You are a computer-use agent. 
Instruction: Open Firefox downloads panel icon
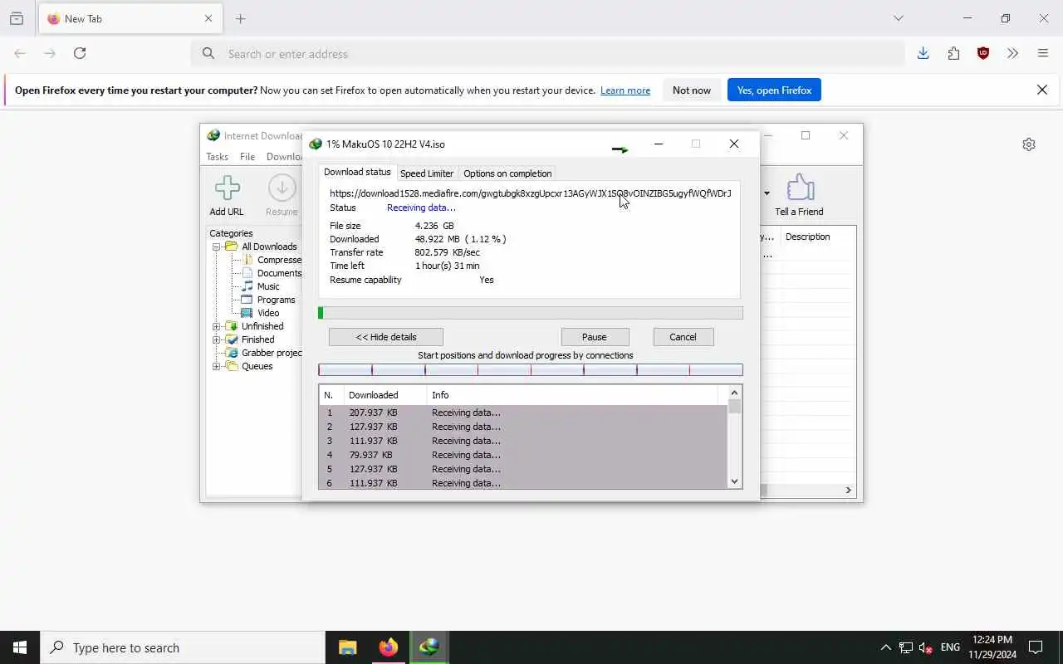pyautogui.click(x=923, y=54)
